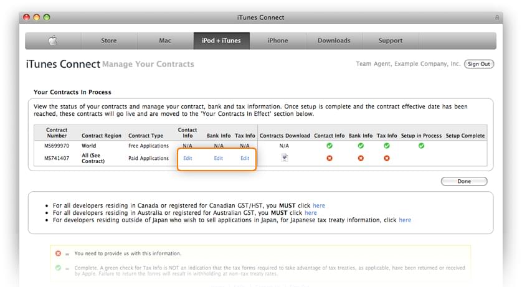Screen dimensions: 522x287
Task: Follow the Australian GST 'here' link
Action: 311,213
